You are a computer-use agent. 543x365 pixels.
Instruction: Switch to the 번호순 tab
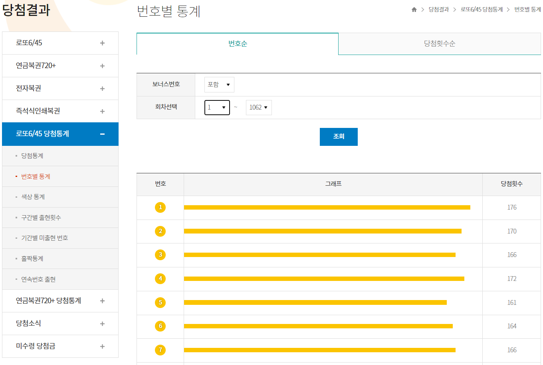(238, 44)
